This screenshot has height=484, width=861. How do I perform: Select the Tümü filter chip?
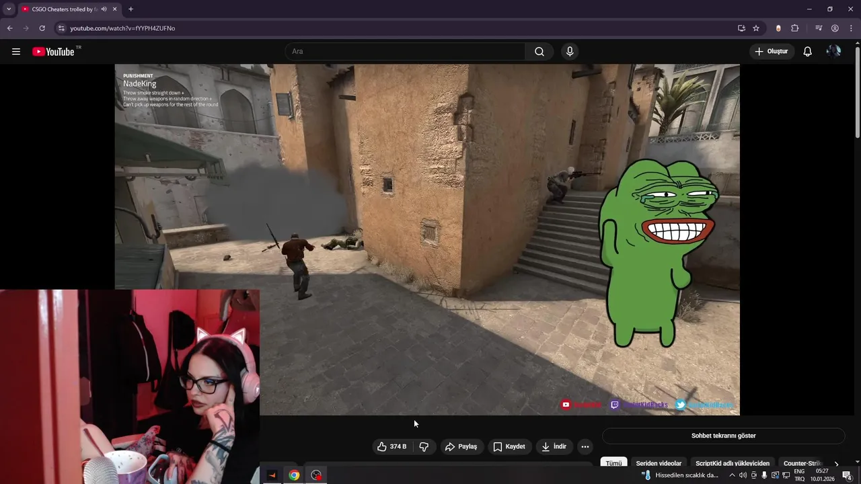click(x=613, y=463)
